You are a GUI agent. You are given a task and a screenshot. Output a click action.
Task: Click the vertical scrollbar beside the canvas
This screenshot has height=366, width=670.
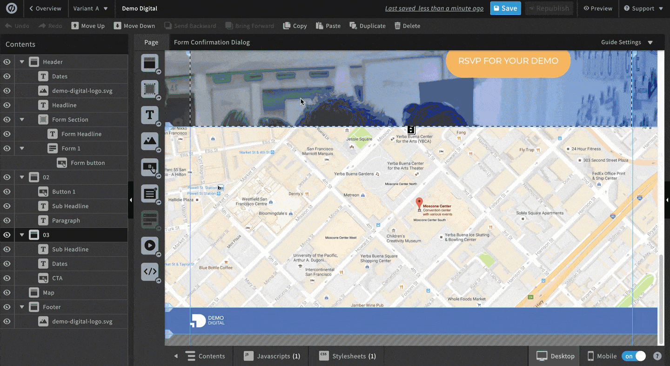(x=661, y=299)
